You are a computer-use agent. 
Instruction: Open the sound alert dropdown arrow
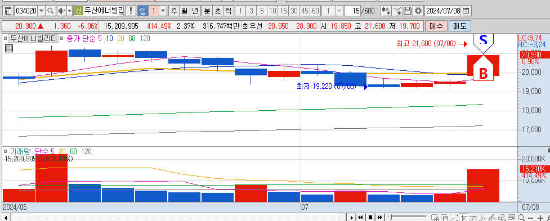pos(69,11)
